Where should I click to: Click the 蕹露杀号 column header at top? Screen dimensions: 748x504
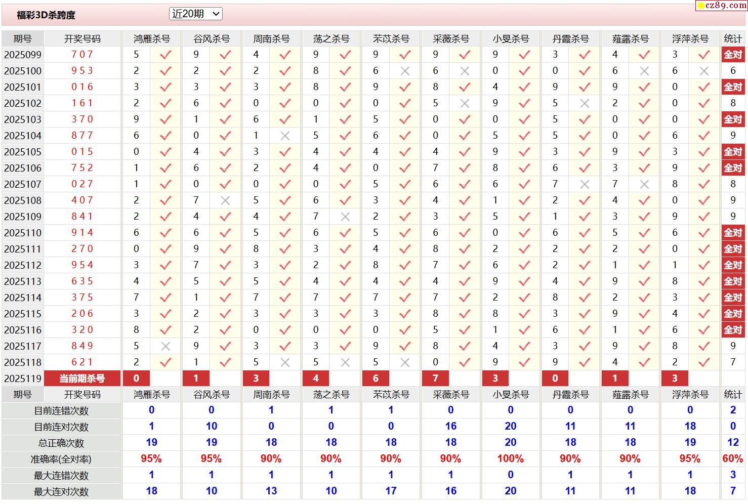point(630,39)
